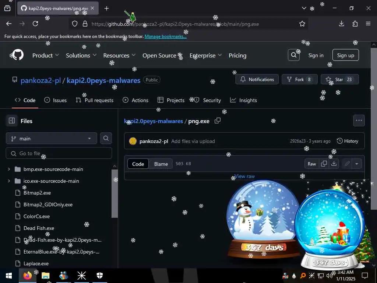Search this repository files magnifier button
Screen dimensions: 377x283
106,139
